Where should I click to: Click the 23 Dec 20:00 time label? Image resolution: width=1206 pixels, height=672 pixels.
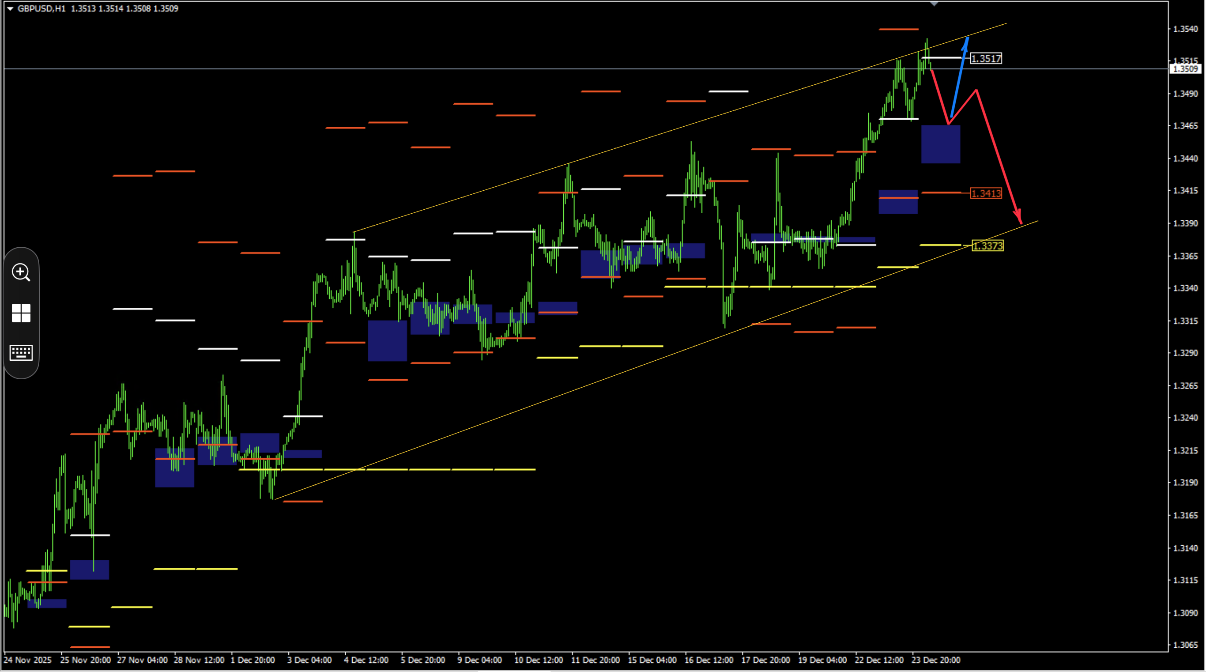coord(935,660)
